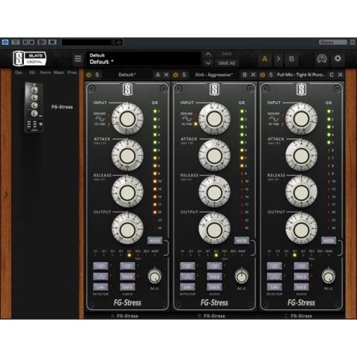Click the Ratio button in module B
This screenshot has width=357, height=357.
click(x=242, y=240)
